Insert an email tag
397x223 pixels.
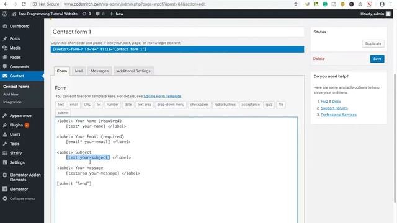point(74,105)
